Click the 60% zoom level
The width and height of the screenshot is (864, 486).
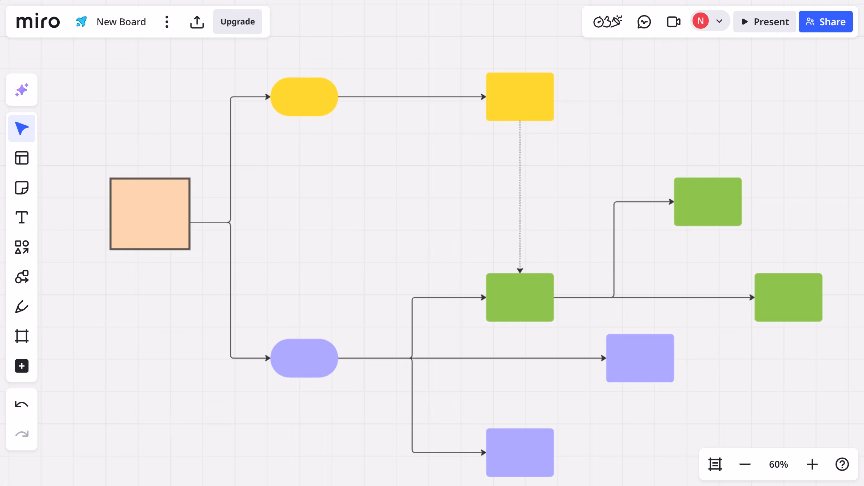click(x=778, y=464)
